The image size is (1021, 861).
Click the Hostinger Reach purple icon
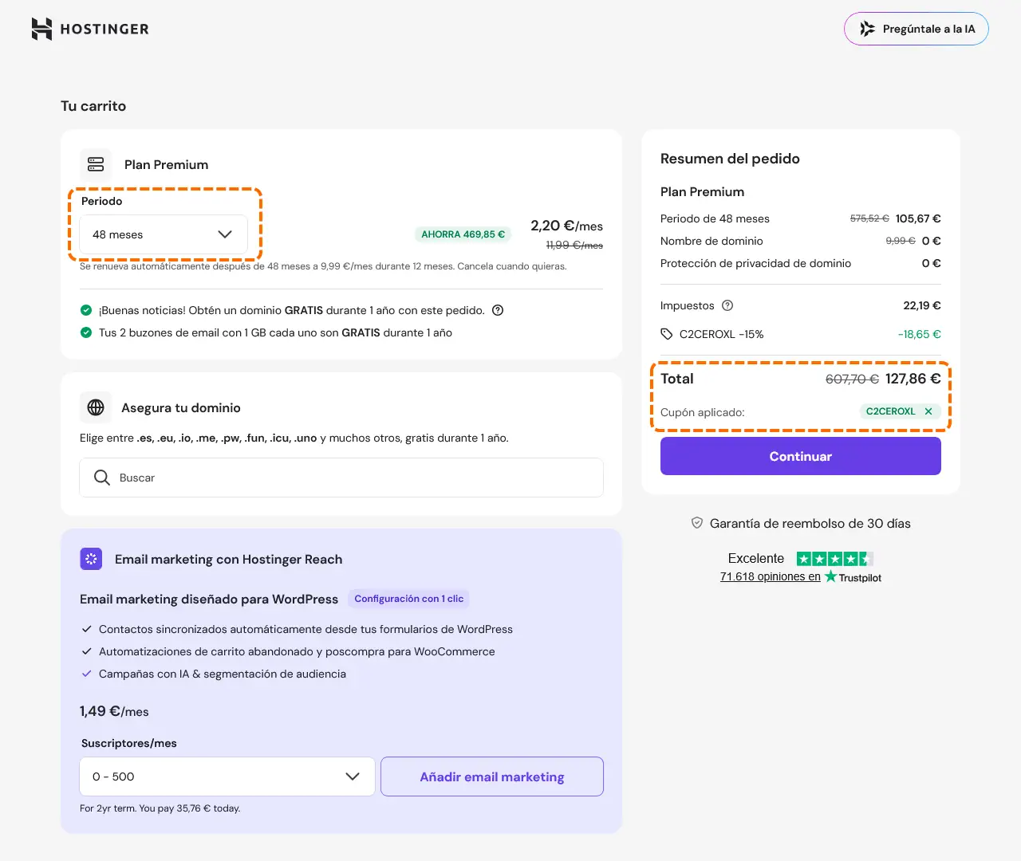click(x=91, y=559)
